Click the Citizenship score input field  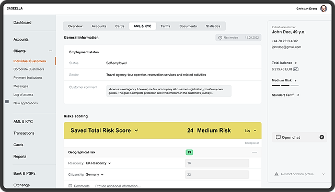pyautogui.click(x=217, y=174)
